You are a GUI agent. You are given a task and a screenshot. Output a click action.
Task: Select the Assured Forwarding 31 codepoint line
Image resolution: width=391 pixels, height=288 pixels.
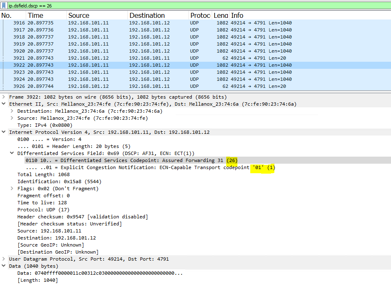[125, 160]
